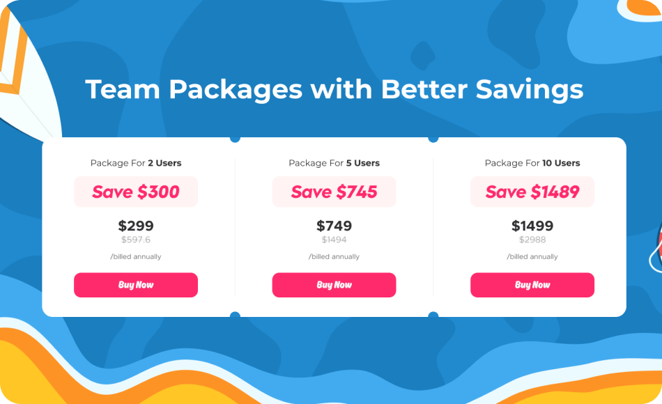Click the crossed-out $2988 original price
The width and height of the screenshot is (662, 404).
pyautogui.click(x=532, y=240)
